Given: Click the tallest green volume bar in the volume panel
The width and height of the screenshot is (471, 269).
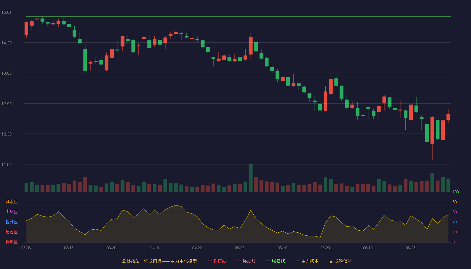Looking at the screenshot, I should (x=251, y=178).
